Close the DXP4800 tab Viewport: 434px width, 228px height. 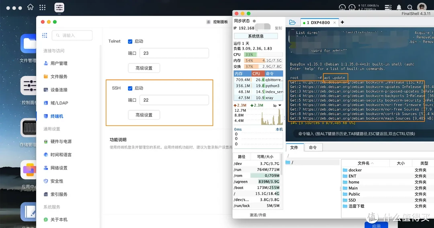[334, 22]
